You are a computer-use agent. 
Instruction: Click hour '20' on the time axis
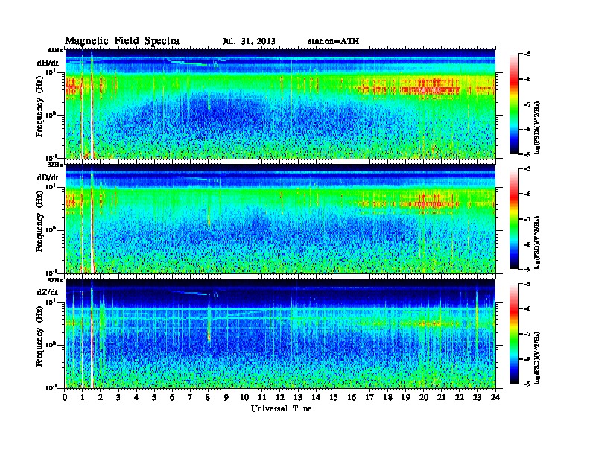tap(424, 397)
